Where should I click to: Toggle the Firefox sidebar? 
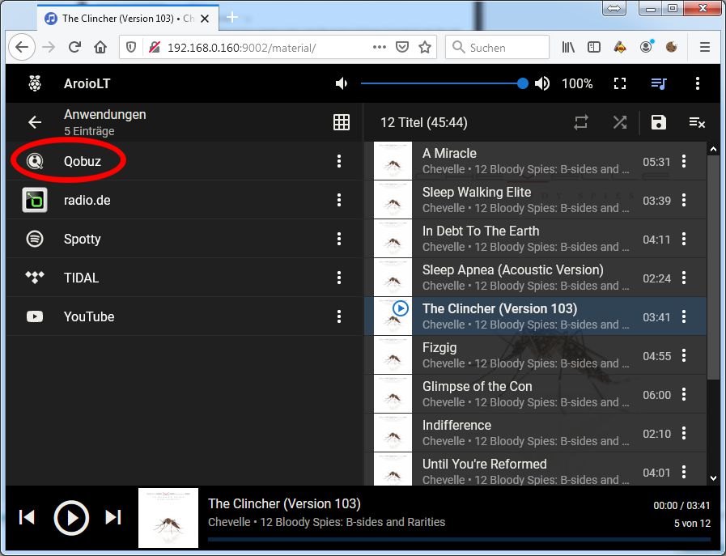593,47
